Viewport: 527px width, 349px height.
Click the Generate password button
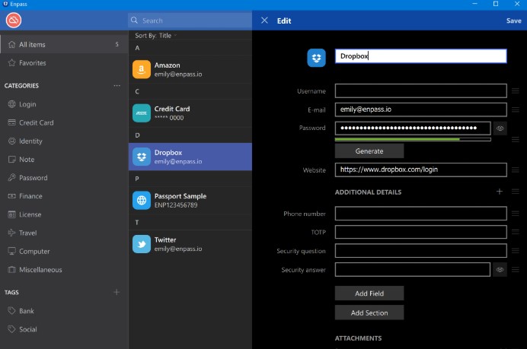pyautogui.click(x=369, y=151)
